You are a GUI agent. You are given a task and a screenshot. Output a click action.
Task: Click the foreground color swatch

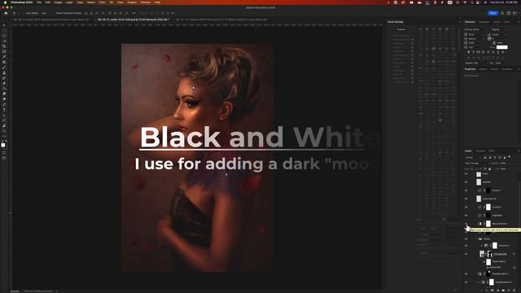[2, 144]
